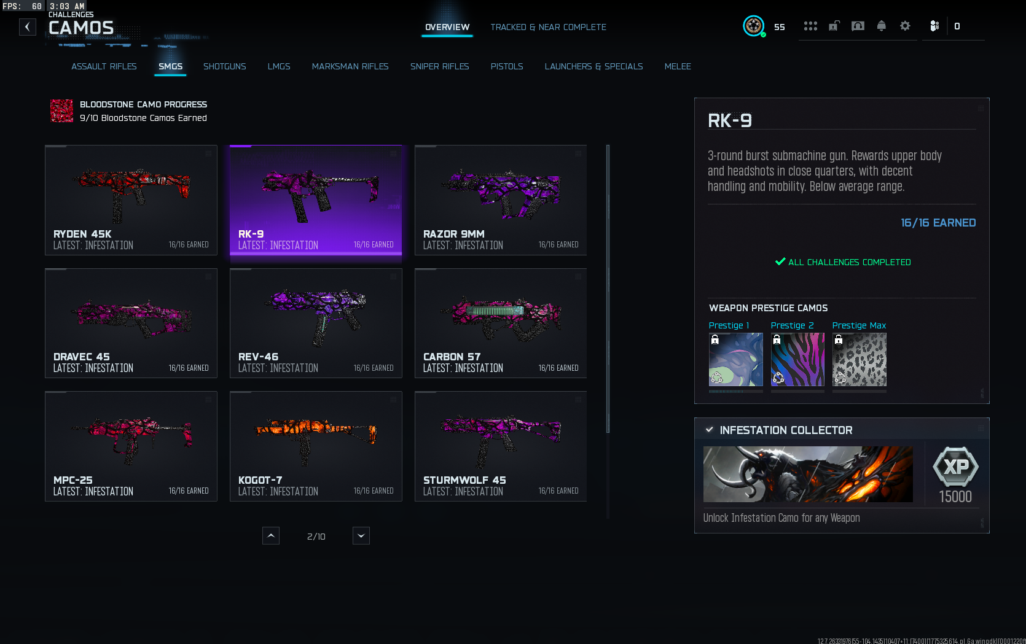Click the Prestige Max label

(x=859, y=325)
